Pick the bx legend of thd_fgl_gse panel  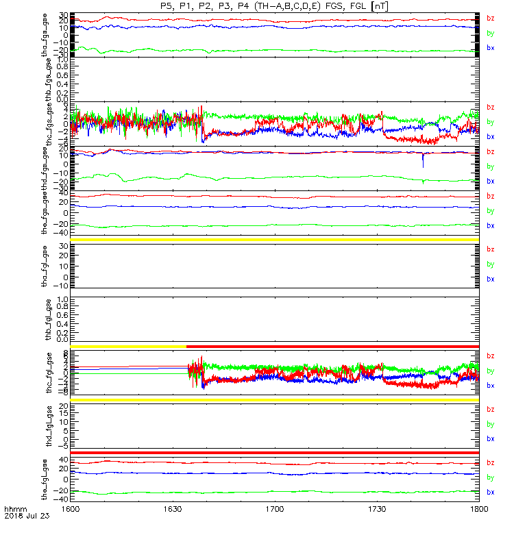point(491,439)
